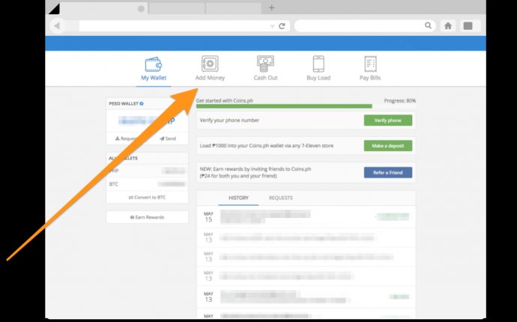Click the Convert to BTC link
The width and height of the screenshot is (517, 322).
(x=147, y=197)
